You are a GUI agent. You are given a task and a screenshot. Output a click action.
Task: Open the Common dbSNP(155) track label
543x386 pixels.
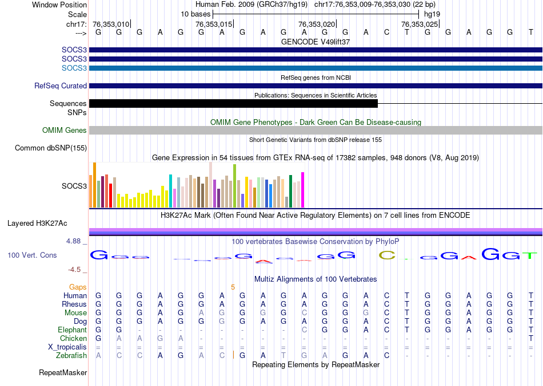(x=51, y=148)
